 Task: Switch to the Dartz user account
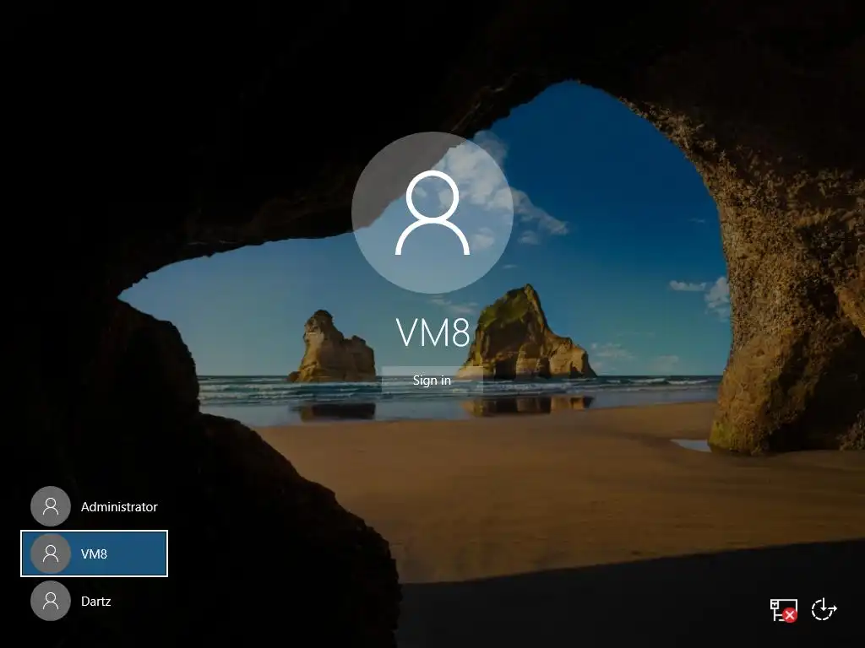point(95,601)
